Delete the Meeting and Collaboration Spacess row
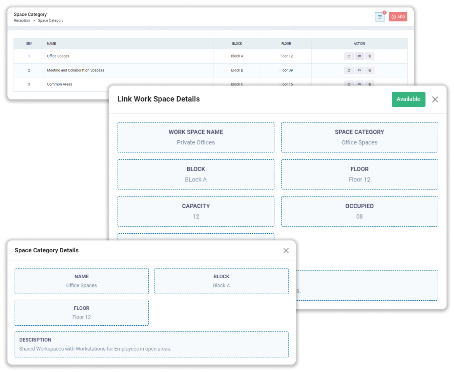The width and height of the screenshot is (454, 372). pyautogui.click(x=370, y=70)
